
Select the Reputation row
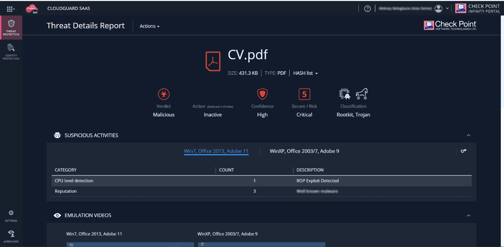click(261, 191)
